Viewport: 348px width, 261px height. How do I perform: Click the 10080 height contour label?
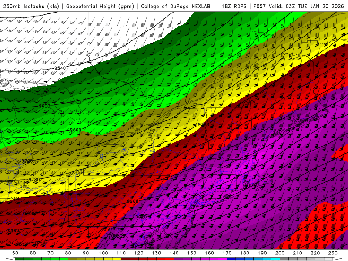click(x=115, y=236)
